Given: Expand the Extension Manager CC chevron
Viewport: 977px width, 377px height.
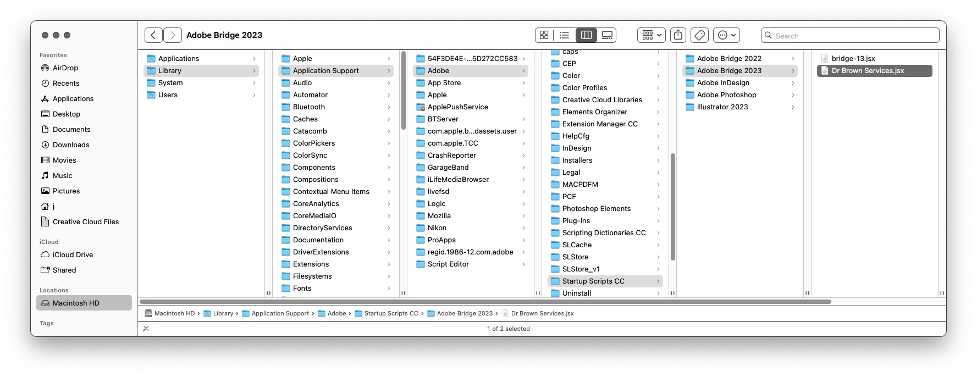Looking at the screenshot, I should pyautogui.click(x=658, y=124).
